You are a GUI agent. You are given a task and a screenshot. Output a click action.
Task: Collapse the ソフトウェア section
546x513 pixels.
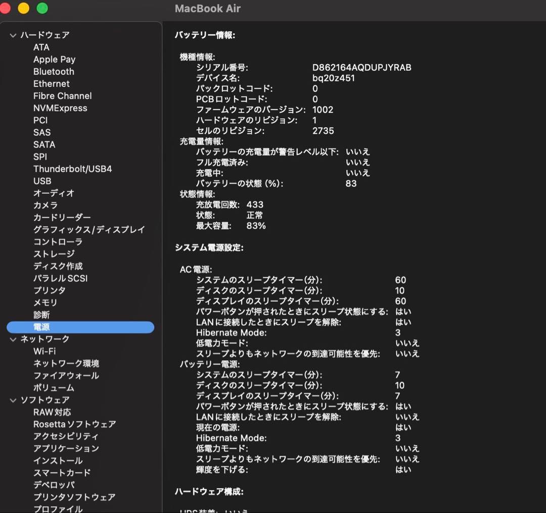(12, 399)
